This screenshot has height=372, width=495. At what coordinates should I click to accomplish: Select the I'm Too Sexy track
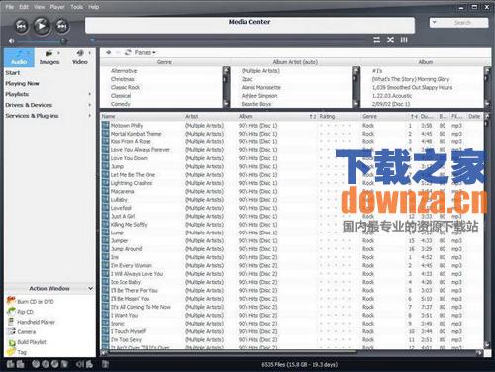[126, 339]
